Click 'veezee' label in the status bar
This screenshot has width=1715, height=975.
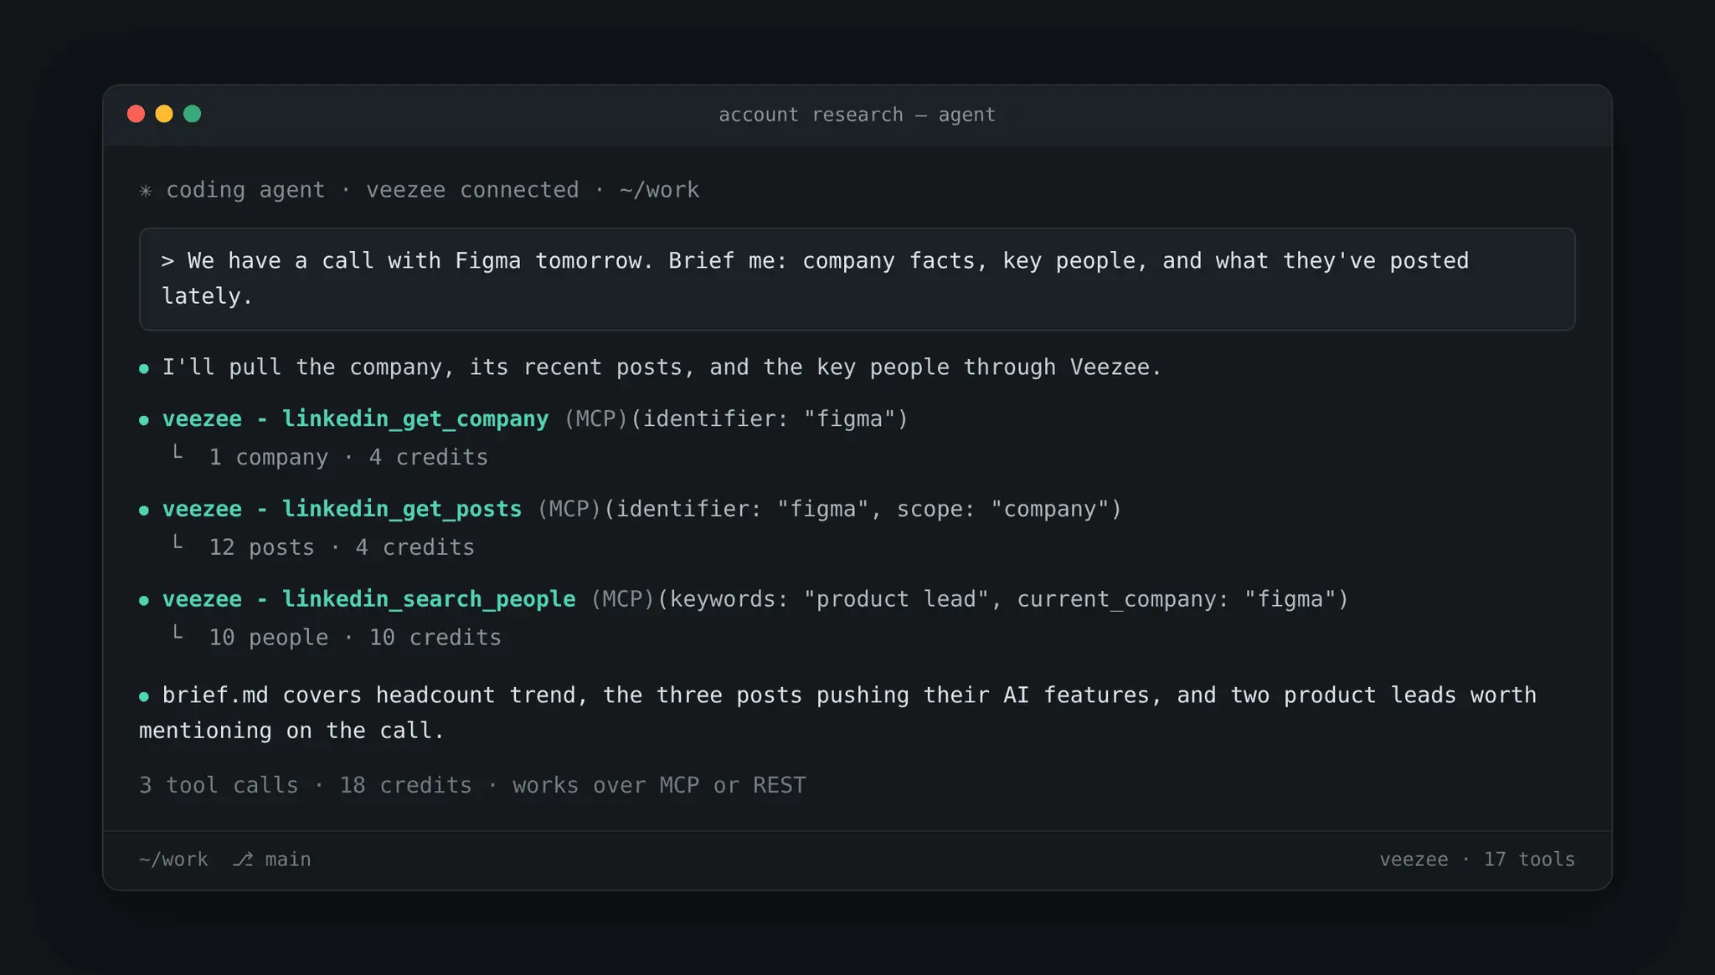[1414, 860]
